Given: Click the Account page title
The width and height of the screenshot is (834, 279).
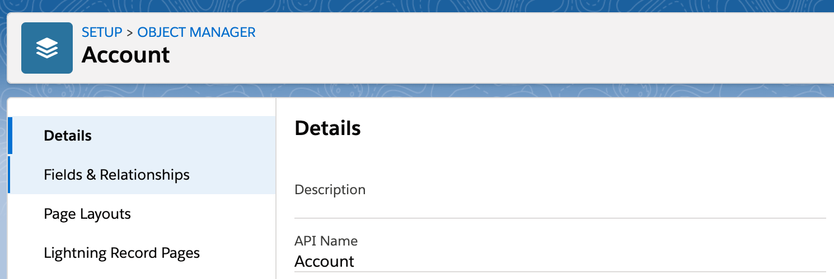Looking at the screenshot, I should pos(126,55).
